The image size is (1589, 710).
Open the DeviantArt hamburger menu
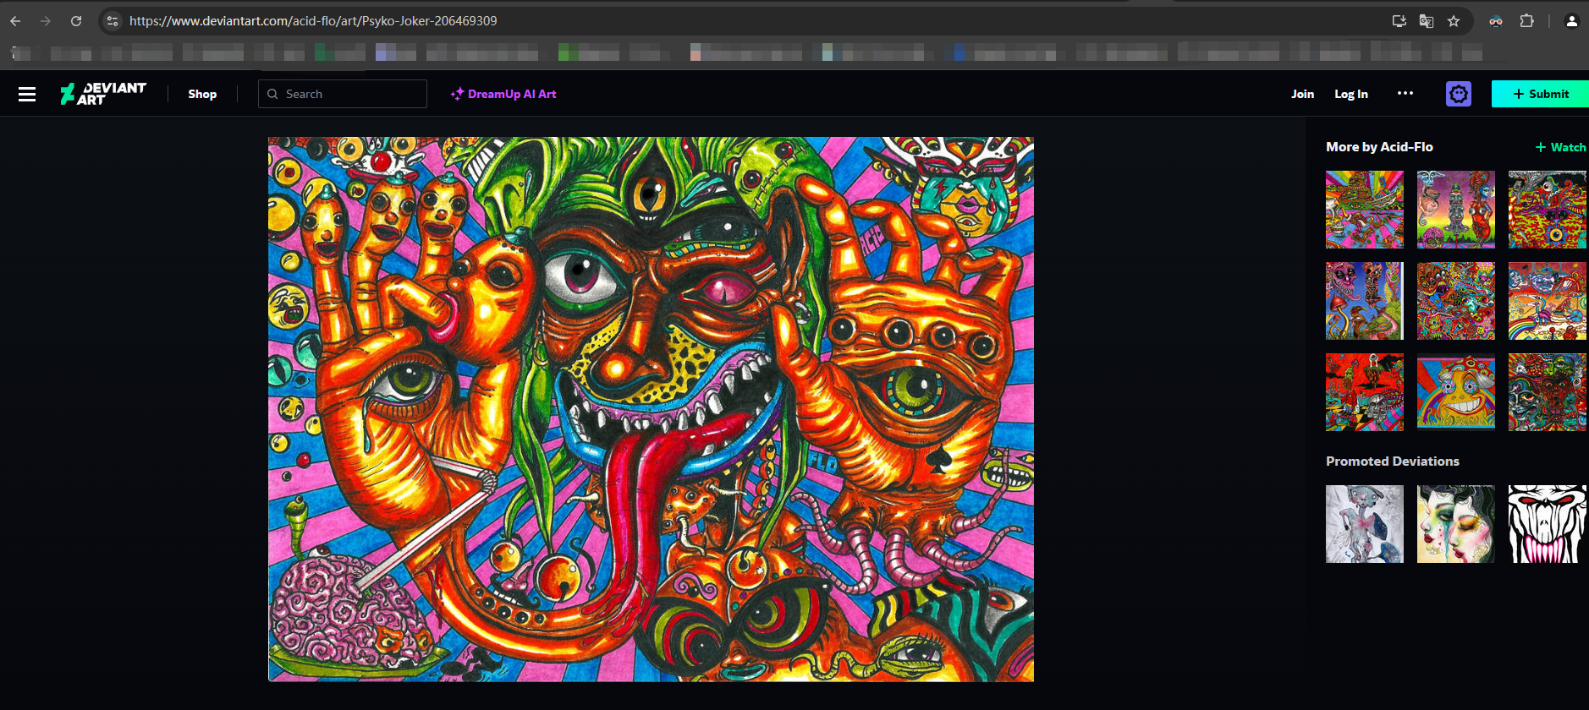(x=27, y=94)
